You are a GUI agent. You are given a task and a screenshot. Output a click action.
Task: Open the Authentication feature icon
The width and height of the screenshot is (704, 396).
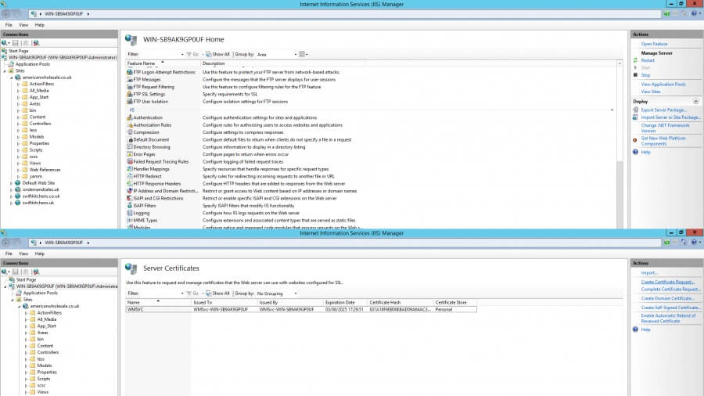click(130, 117)
